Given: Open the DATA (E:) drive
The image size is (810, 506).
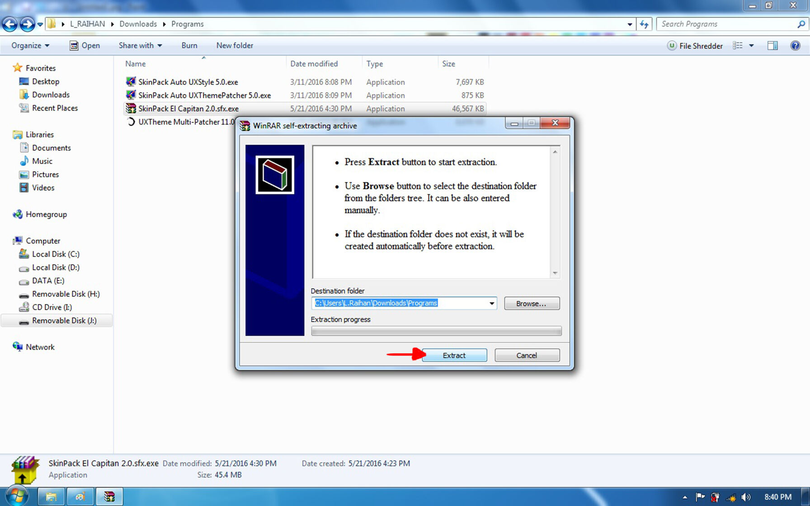Looking at the screenshot, I should click(48, 281).
